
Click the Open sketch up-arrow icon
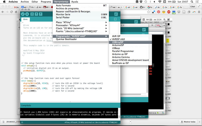pyautogui.click(x=36, y=14)
